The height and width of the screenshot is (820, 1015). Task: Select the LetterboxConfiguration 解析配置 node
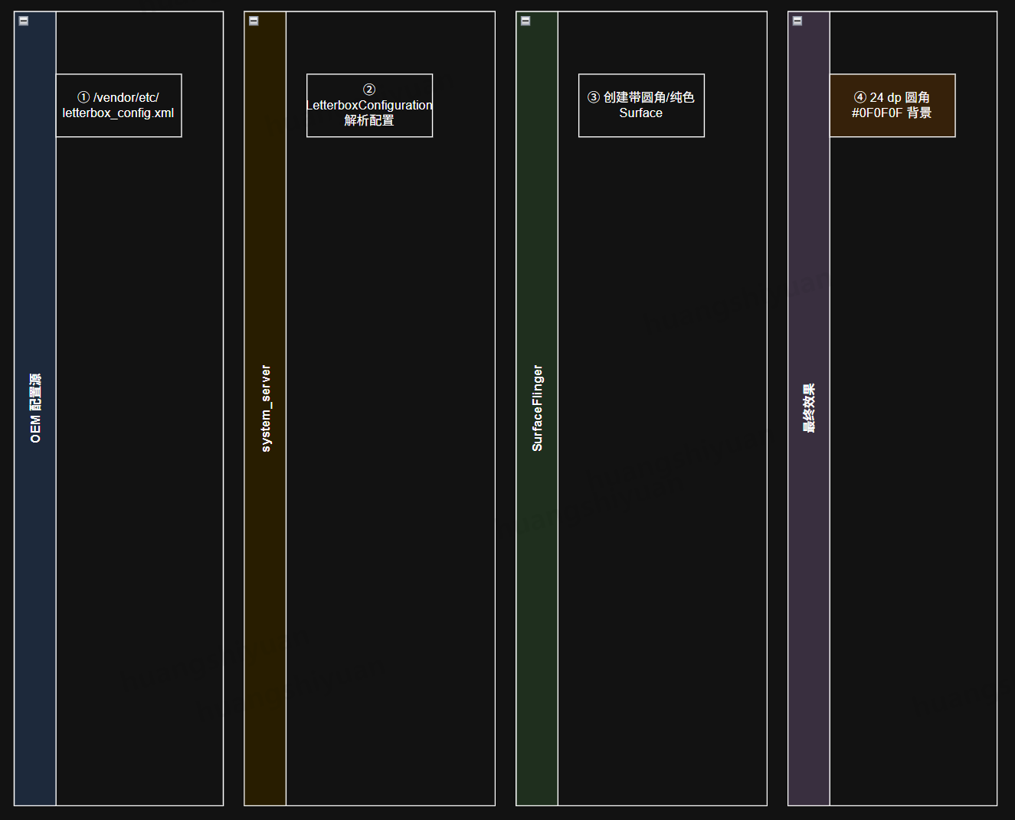point(369,106)
